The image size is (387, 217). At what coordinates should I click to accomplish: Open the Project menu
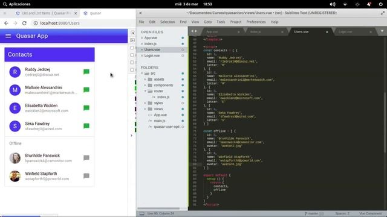pos(236,22)
